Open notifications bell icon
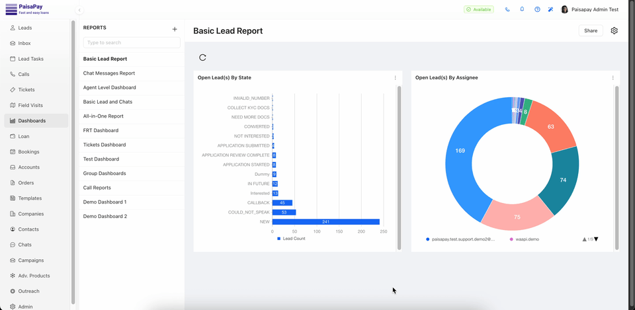The height and width of the screenshot is (310, 635). click(522, 10)
